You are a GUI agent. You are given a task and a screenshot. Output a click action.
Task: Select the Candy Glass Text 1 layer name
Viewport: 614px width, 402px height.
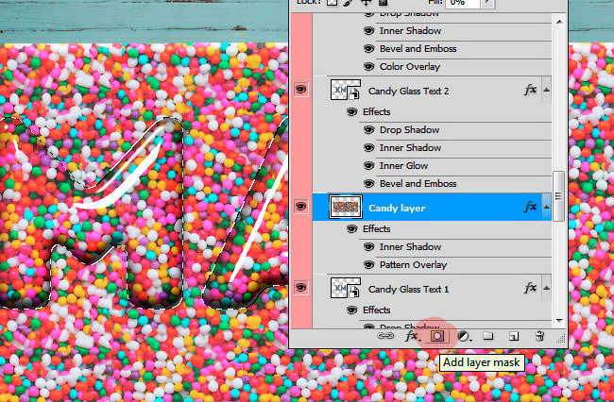(408, 290)
